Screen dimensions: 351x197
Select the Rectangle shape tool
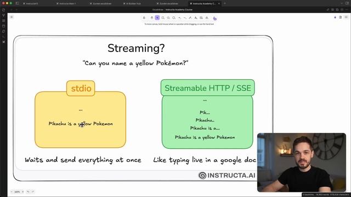(x=163, y=18)
